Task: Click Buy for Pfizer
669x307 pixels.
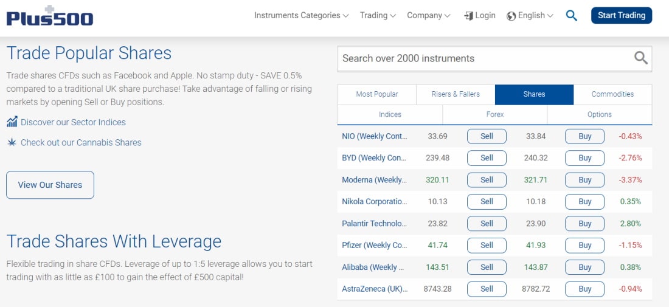Action: point(585,245)
